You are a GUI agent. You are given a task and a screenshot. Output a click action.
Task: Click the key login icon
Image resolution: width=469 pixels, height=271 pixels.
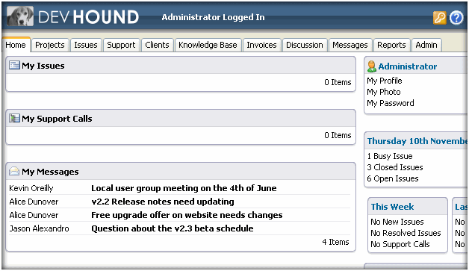coord(439,18)
